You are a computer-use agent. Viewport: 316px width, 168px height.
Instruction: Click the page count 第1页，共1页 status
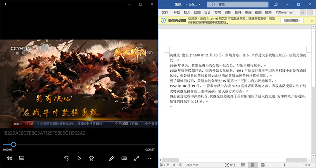click(x=171, y=165)
